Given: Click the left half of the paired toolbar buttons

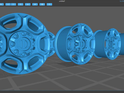Looking at the screenshot, I should coord(8,4).
